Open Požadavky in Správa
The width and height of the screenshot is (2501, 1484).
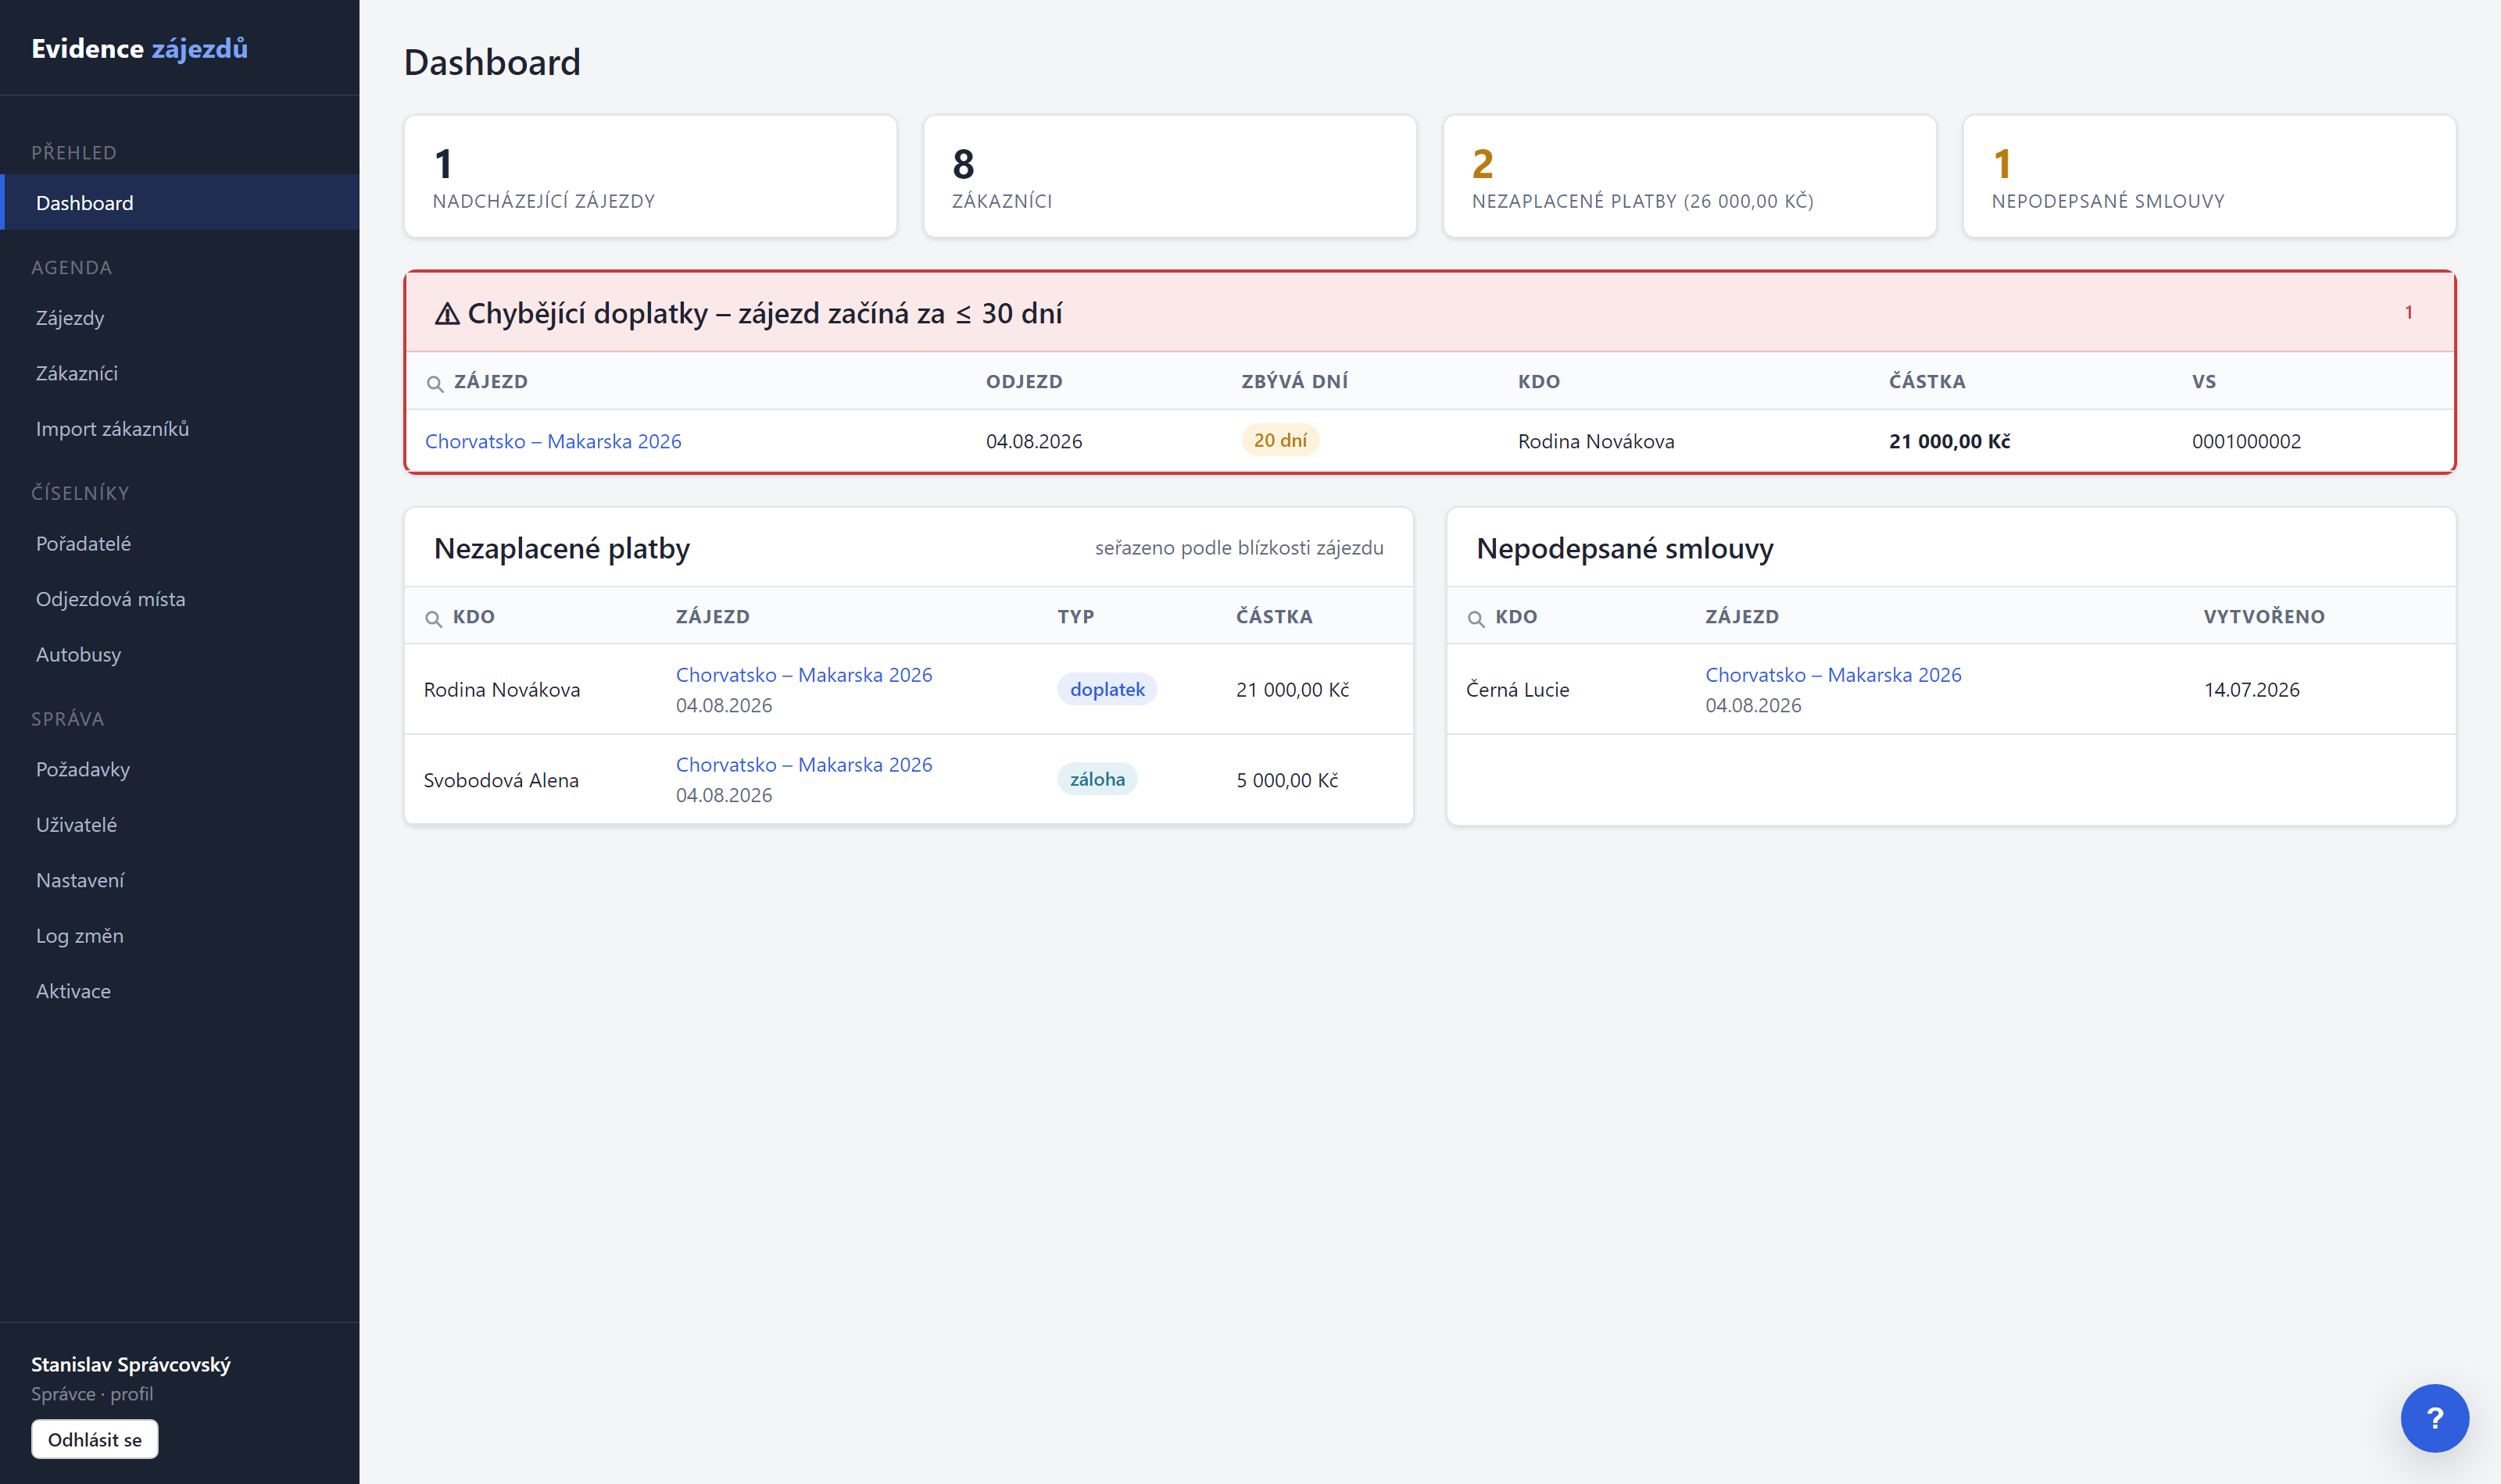[180, 769]
